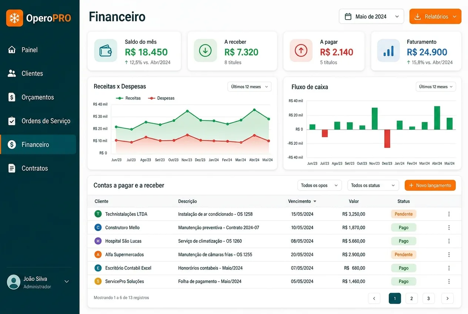Select Financeiro in the sidebar
This screenshot has width=468, height=314.
tap(39, 144)
